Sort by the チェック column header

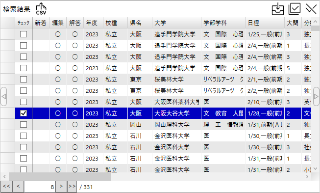(24, 23)
